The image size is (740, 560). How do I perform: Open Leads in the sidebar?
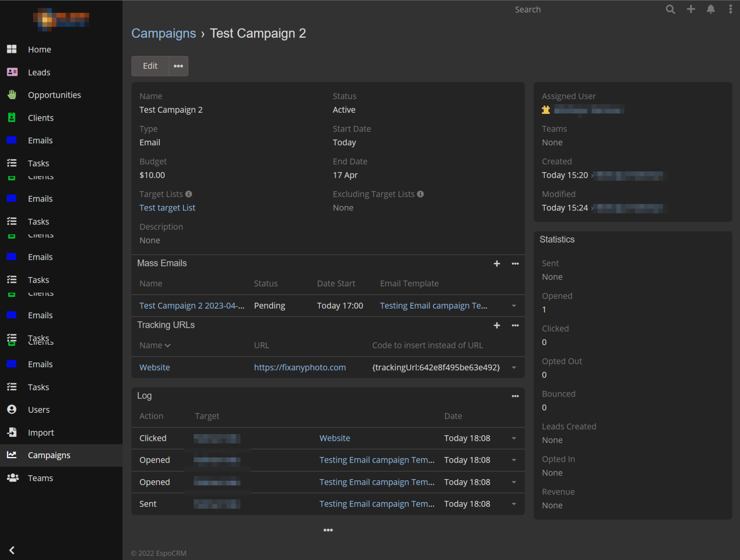click(39, 72)
